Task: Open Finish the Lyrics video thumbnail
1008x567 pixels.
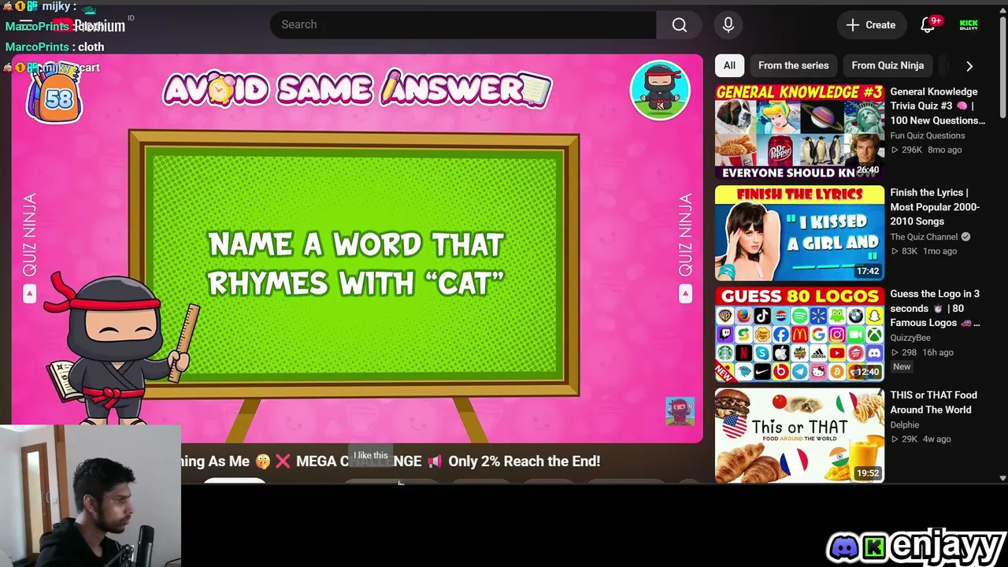Action: pos(799,233)
